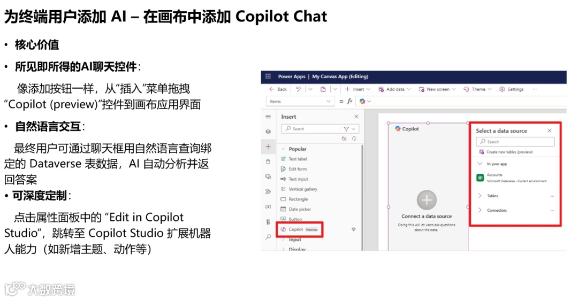Insert the Copilot Preview control

pos(299,229)
